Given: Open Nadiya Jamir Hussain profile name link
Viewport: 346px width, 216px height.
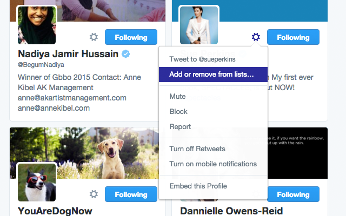Looking at the screenshot, I should tap(68, 54).
